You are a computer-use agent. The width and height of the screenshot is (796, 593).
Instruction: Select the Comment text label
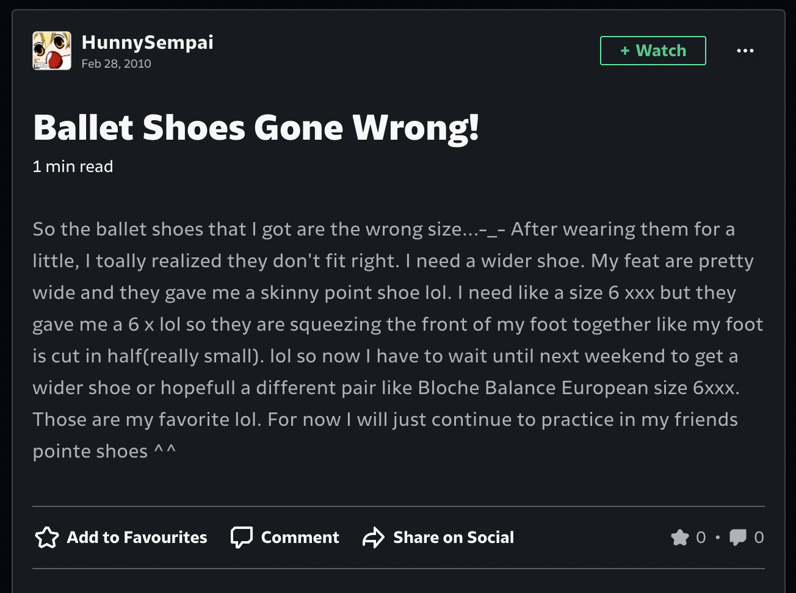click(x=300, y=537)
